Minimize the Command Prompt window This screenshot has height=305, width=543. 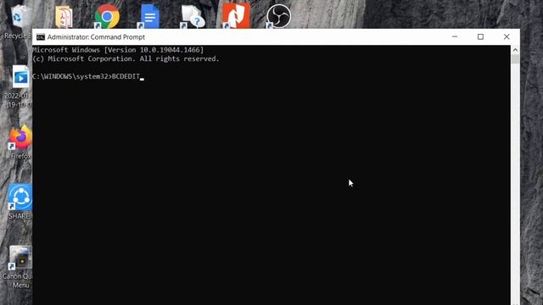455,36
